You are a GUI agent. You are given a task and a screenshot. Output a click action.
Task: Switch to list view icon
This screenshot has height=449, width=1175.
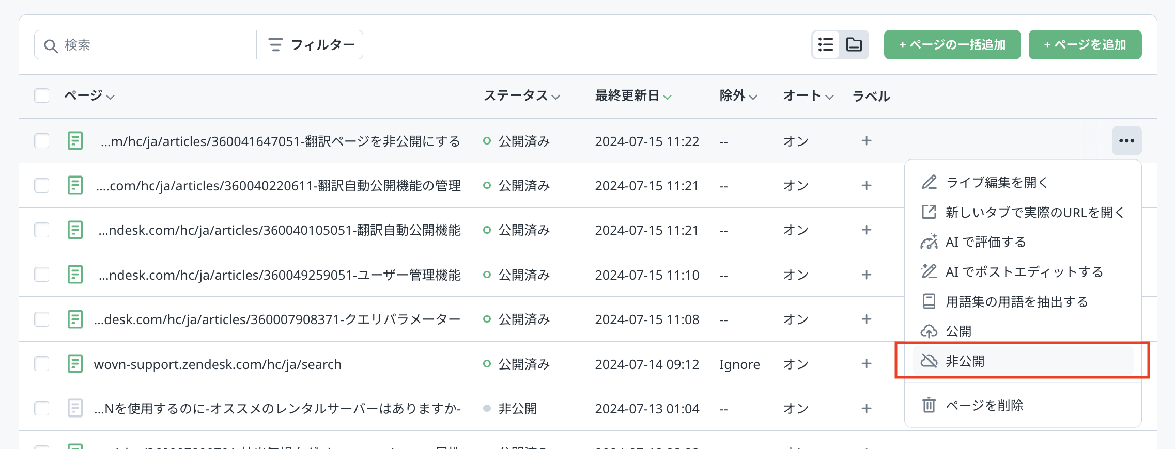pyautogui.click(x=826, y=45)
